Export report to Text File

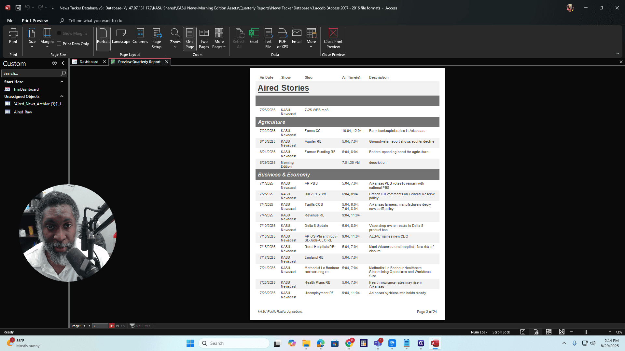tap(268, 38)
